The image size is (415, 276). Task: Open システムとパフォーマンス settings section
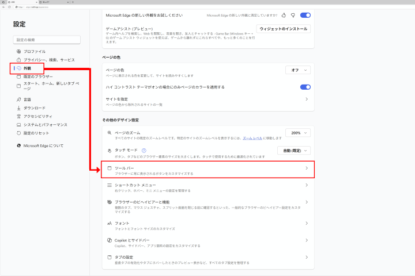coord(46,125)
